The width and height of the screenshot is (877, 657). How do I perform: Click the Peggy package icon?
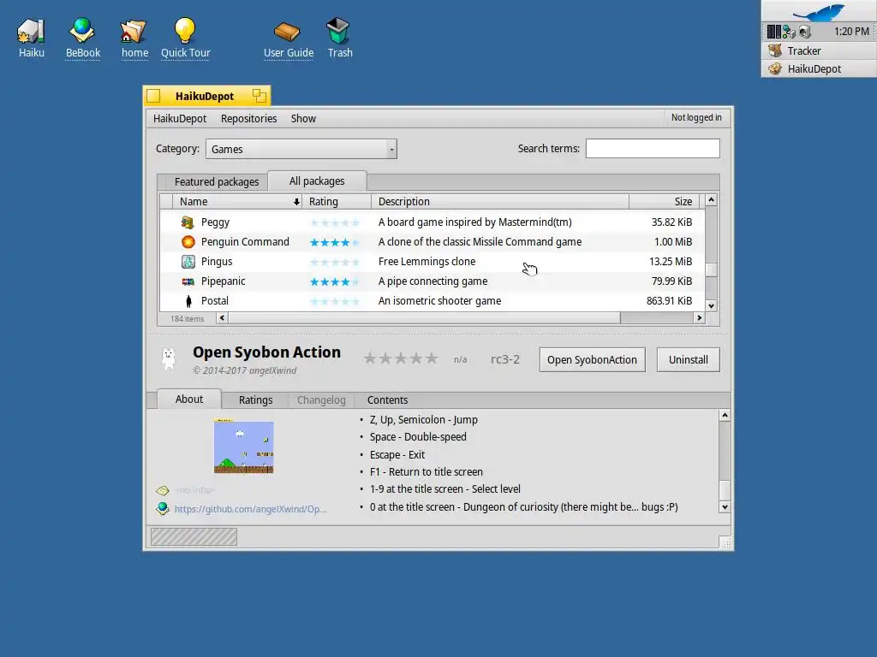(188, 222)
